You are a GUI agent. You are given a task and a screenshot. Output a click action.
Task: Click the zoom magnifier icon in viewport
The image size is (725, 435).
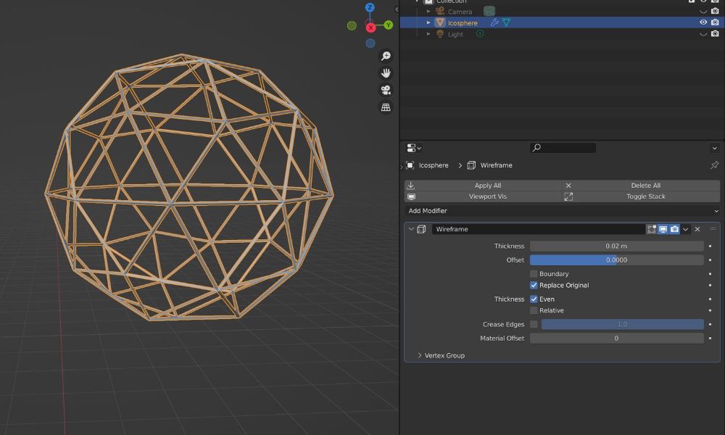pyautogui.click(x=386, y=56)
